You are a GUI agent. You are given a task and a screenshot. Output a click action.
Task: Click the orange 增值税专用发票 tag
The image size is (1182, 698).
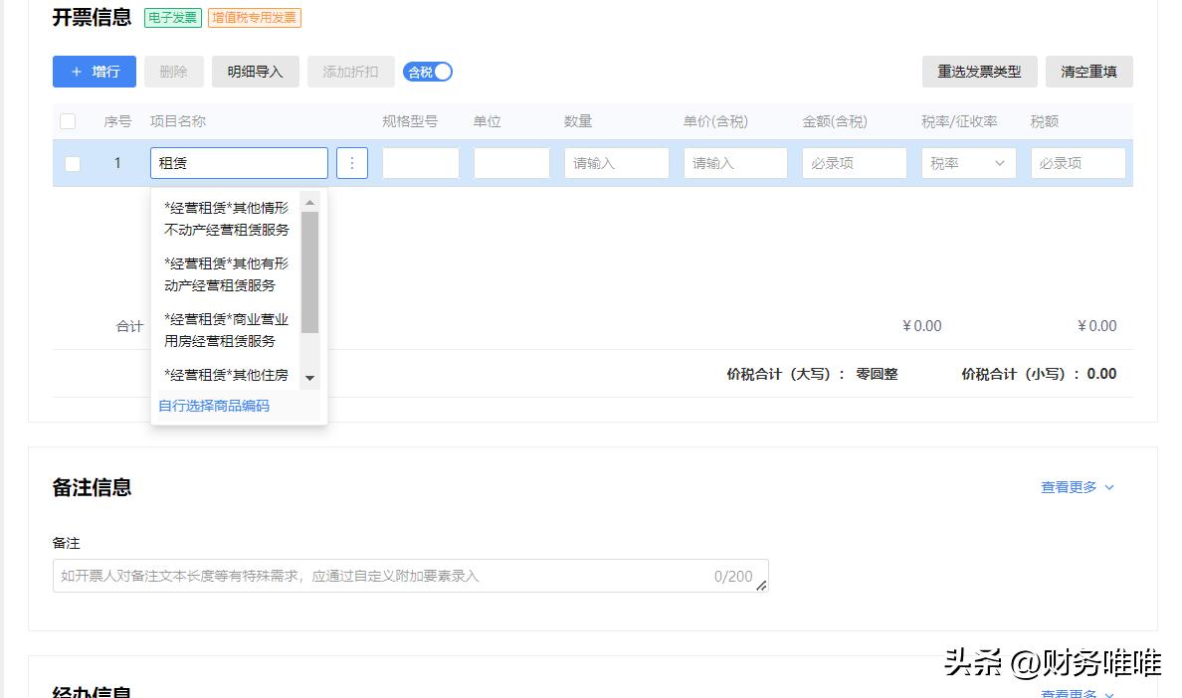tap(253, 18)
